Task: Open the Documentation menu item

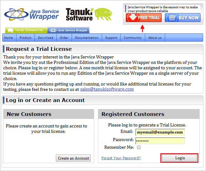Action: 87,38
